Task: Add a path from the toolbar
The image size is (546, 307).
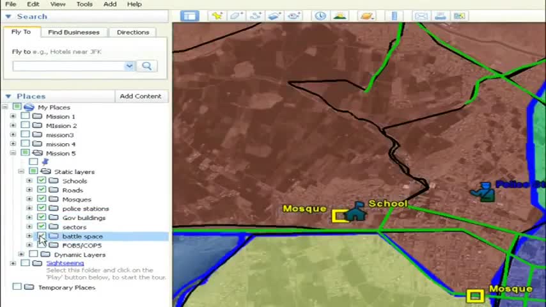Action: pyautogui.click(x=256, y=16)
